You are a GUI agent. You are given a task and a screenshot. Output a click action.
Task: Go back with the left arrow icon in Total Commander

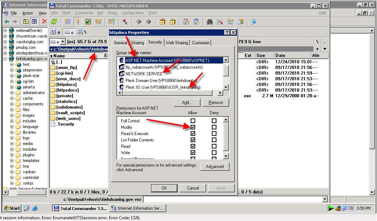click(x=139, y=22)
